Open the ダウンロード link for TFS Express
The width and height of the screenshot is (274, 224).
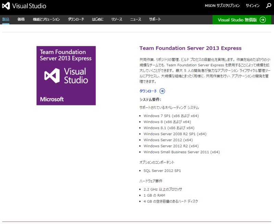point(148,91)
